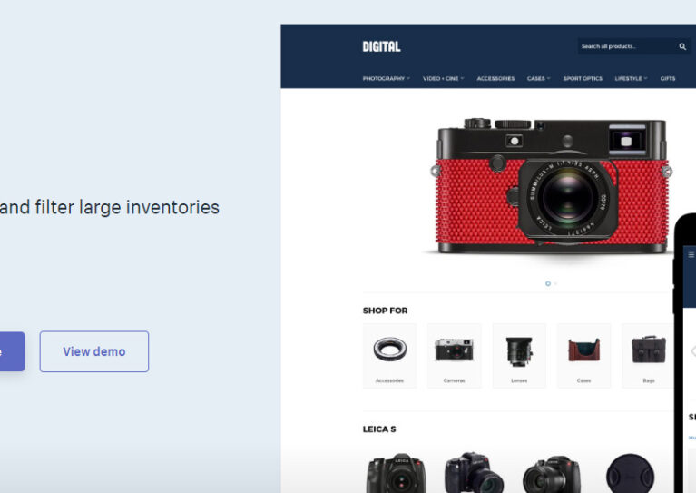Open the mobile preview hamburger menu
The height and width of the screenshot is (493, 696).
[691, 255]
